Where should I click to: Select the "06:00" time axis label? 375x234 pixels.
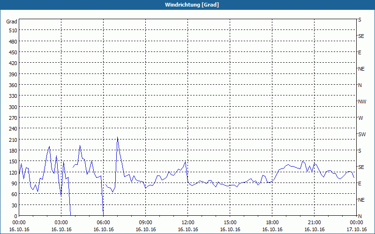click(x=103, y=223)
